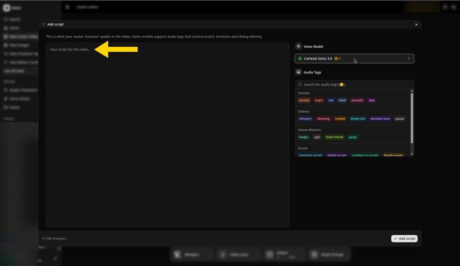Viewport: 460px width, 266px height.
Task: Add the whispers delivery tag
Action: pyautogui.click(x=305, y=119)
